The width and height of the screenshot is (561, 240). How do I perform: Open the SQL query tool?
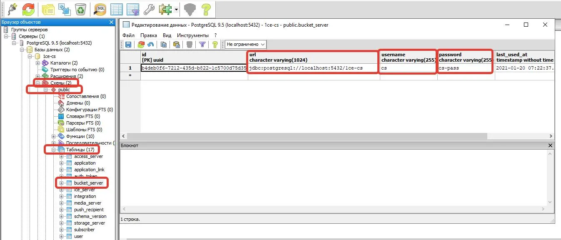(x=100, y=9)
